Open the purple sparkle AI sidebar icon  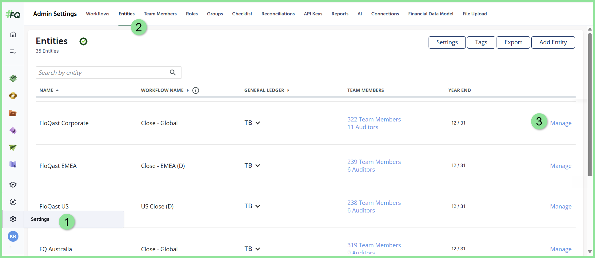(x=13, y=130)
